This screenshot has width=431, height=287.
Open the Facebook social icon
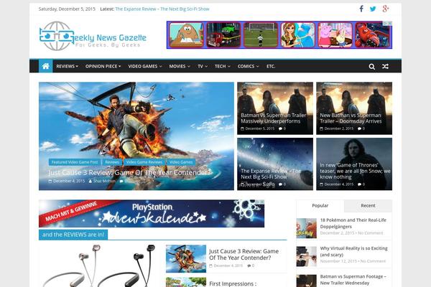(361, 9)
